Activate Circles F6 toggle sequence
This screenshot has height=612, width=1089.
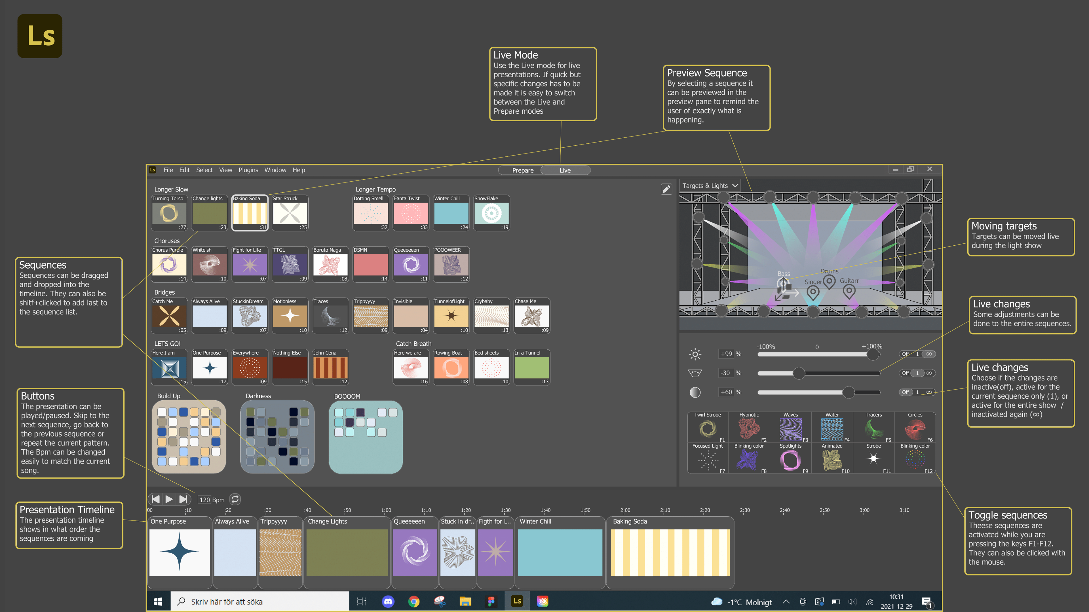click(915, 428)
